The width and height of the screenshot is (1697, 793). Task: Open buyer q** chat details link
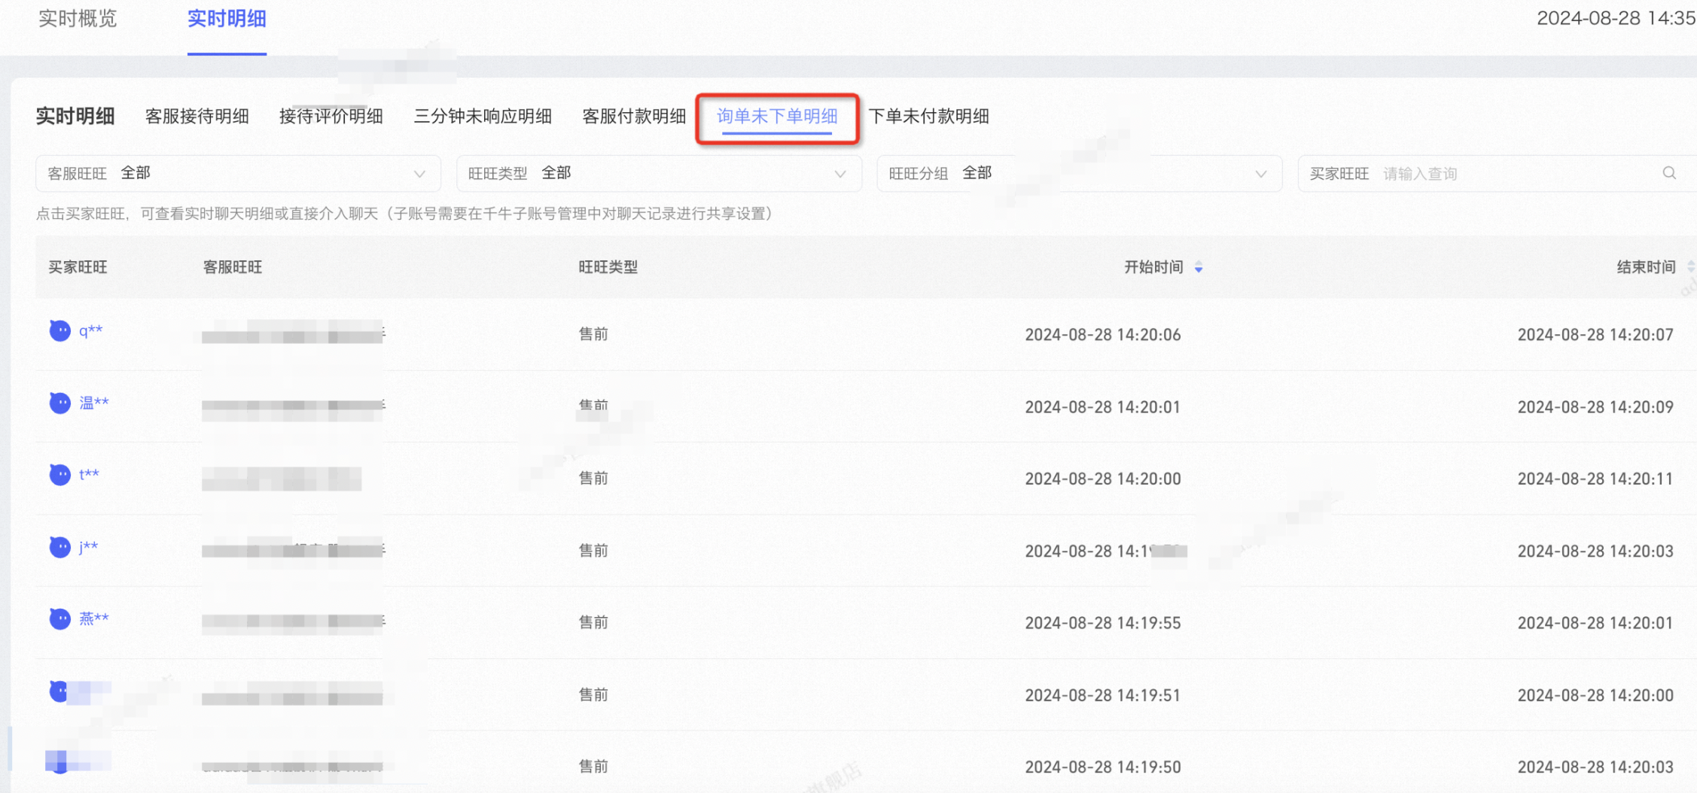pos(91,330)
